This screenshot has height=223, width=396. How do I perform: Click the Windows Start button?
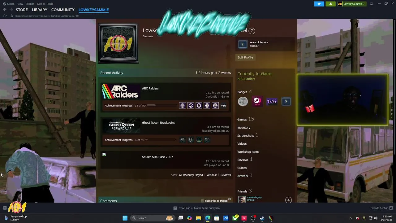point(125,218)
